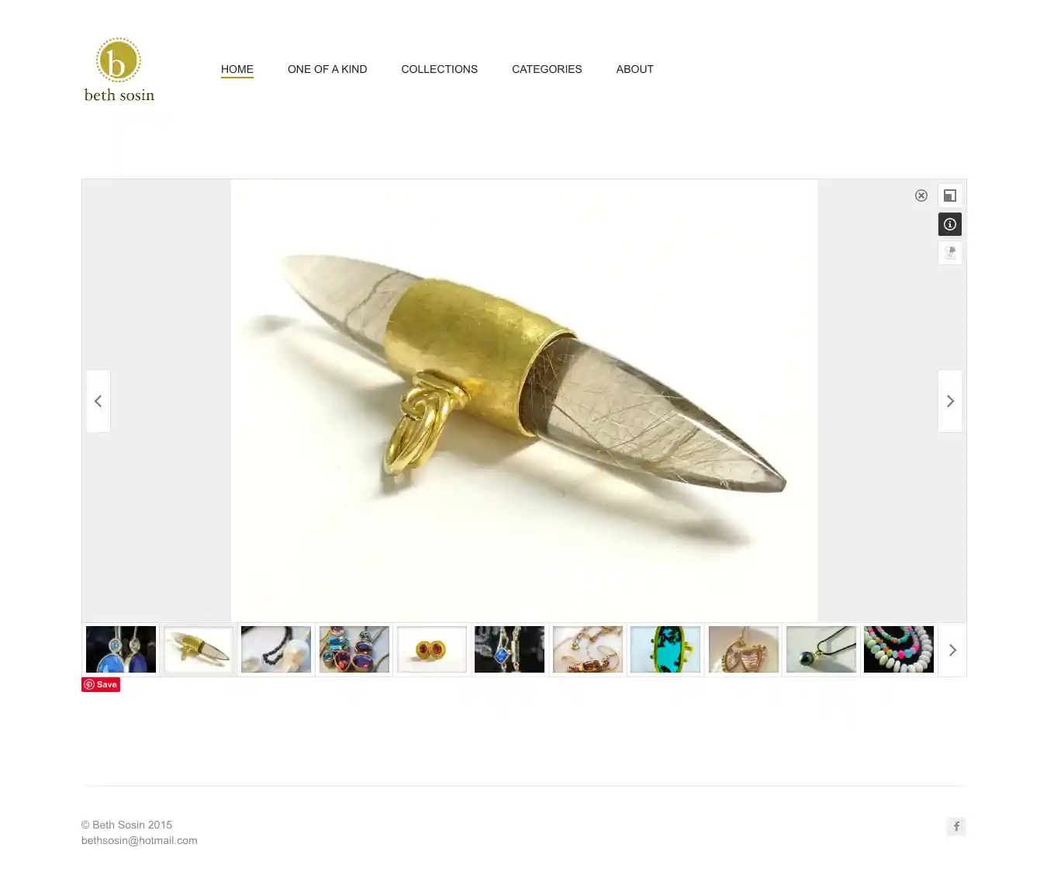Close the gallery lightbox with X icon
The image size is (1047, 879).
point(921,196)
